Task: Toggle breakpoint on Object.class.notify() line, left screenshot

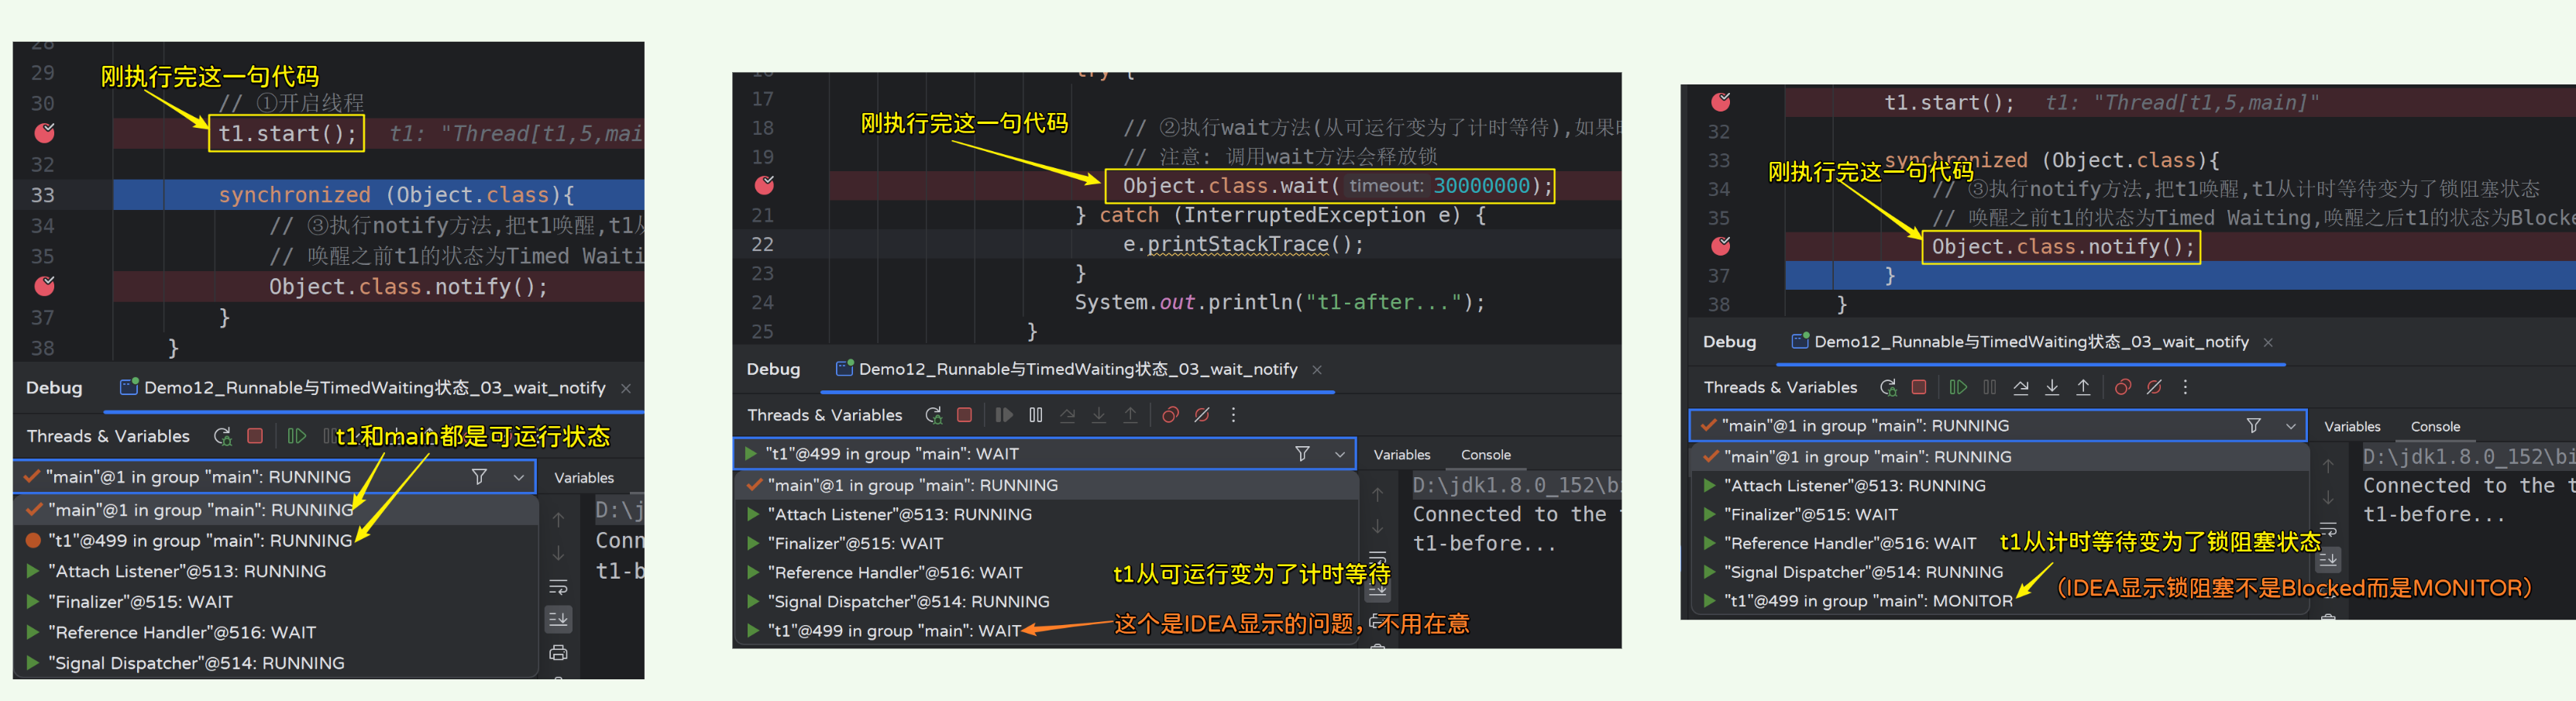Action: tap(45, 287)
